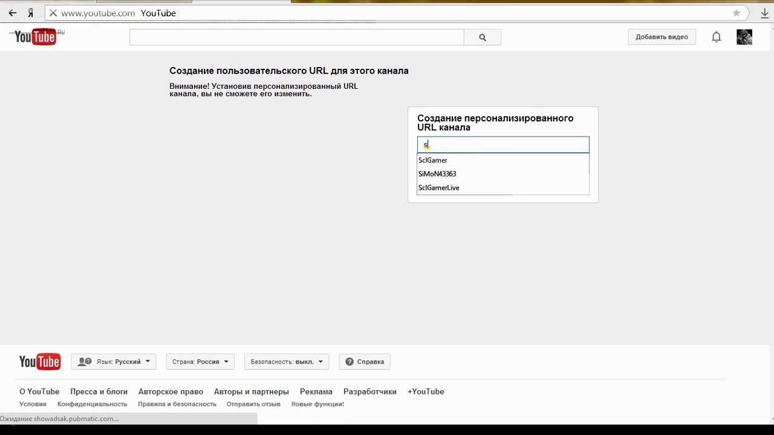The height and width of the screenshot is (435, 774).
Task: Open Правила и безопасность link
Action: click(x=177, y=404)
